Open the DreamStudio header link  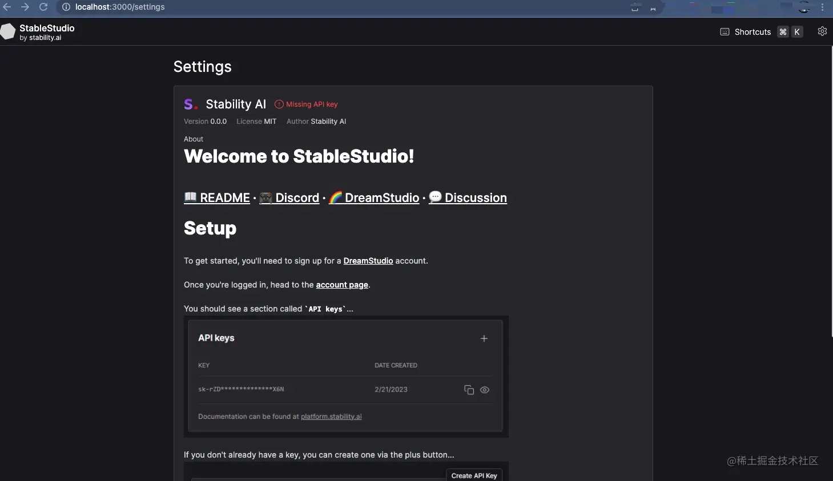[375, 197]
